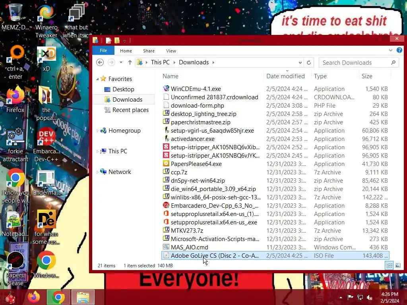Screen dimensions: 407x305
Task: Open the Home ribbon tab
Action: [x=126, y=51]
